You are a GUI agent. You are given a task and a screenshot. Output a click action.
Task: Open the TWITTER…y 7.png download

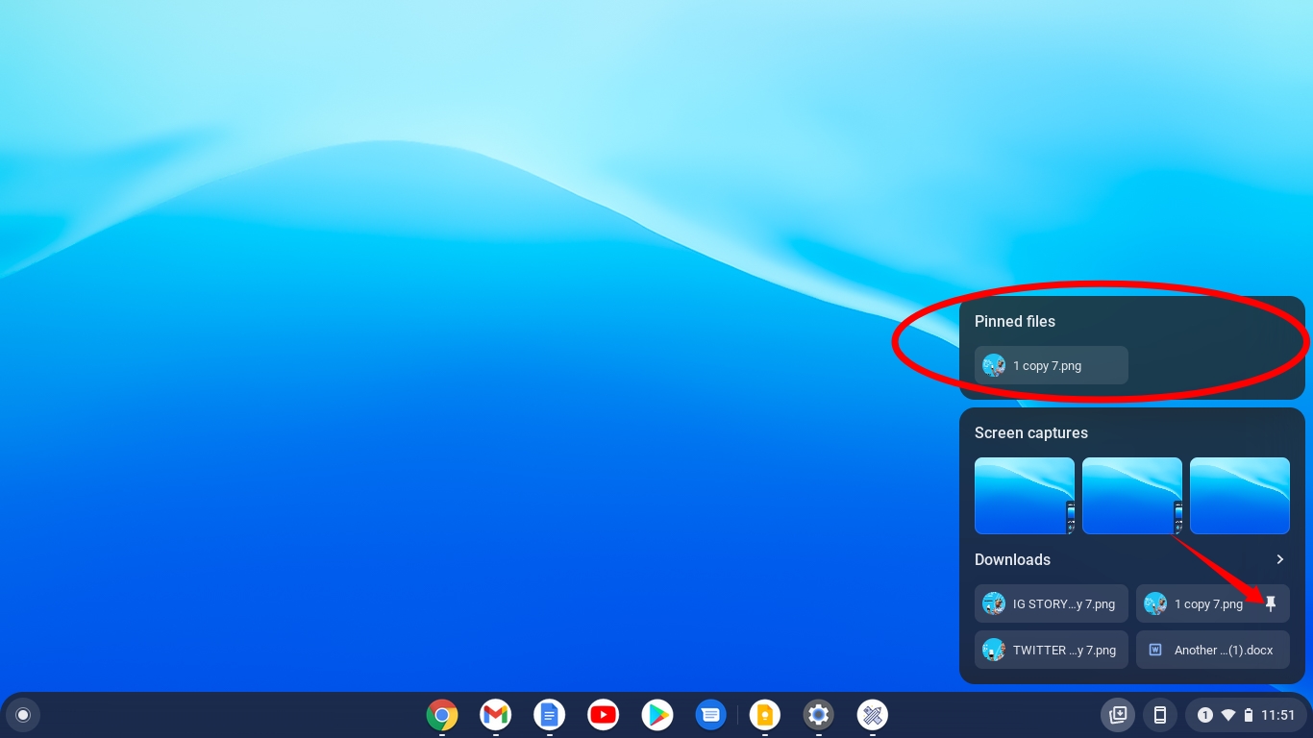pos(1052,650)
